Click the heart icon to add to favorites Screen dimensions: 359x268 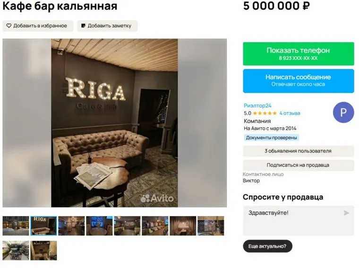coord(9,26)
